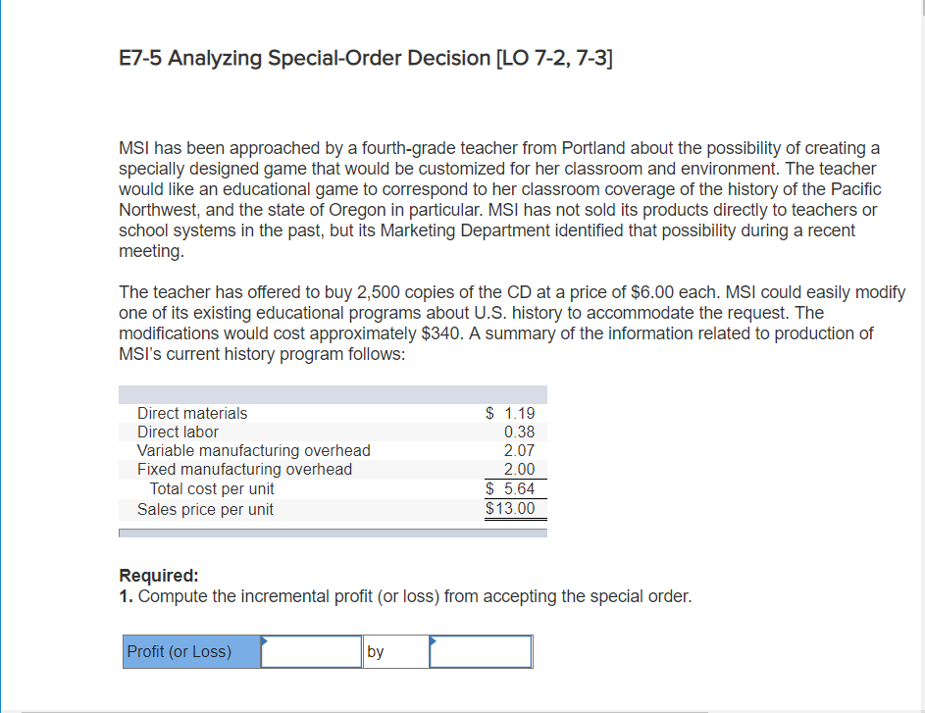Open the dropdown marker on the first answer cell
This screenshot has height=713, width=925.
[264, 639]
